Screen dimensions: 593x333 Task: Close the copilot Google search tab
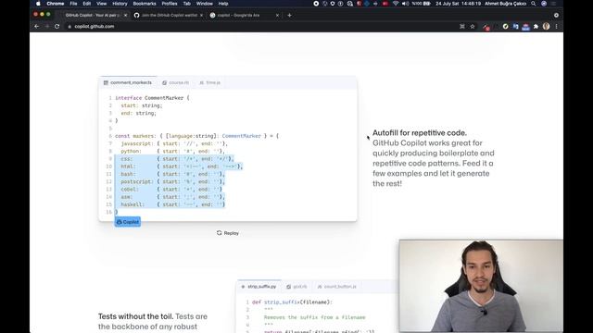277,15
